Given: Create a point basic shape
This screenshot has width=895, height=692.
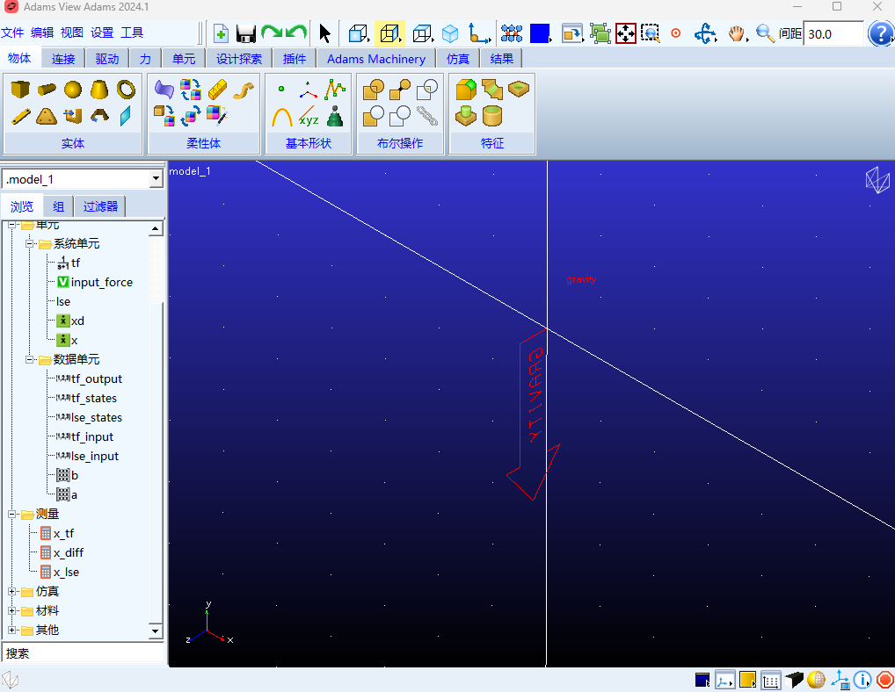Looking at the screenshot, I should [x=281, y=89].
